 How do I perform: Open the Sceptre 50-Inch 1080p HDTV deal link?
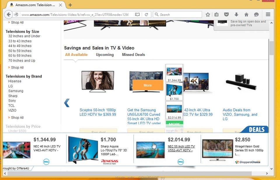(98, 112)
